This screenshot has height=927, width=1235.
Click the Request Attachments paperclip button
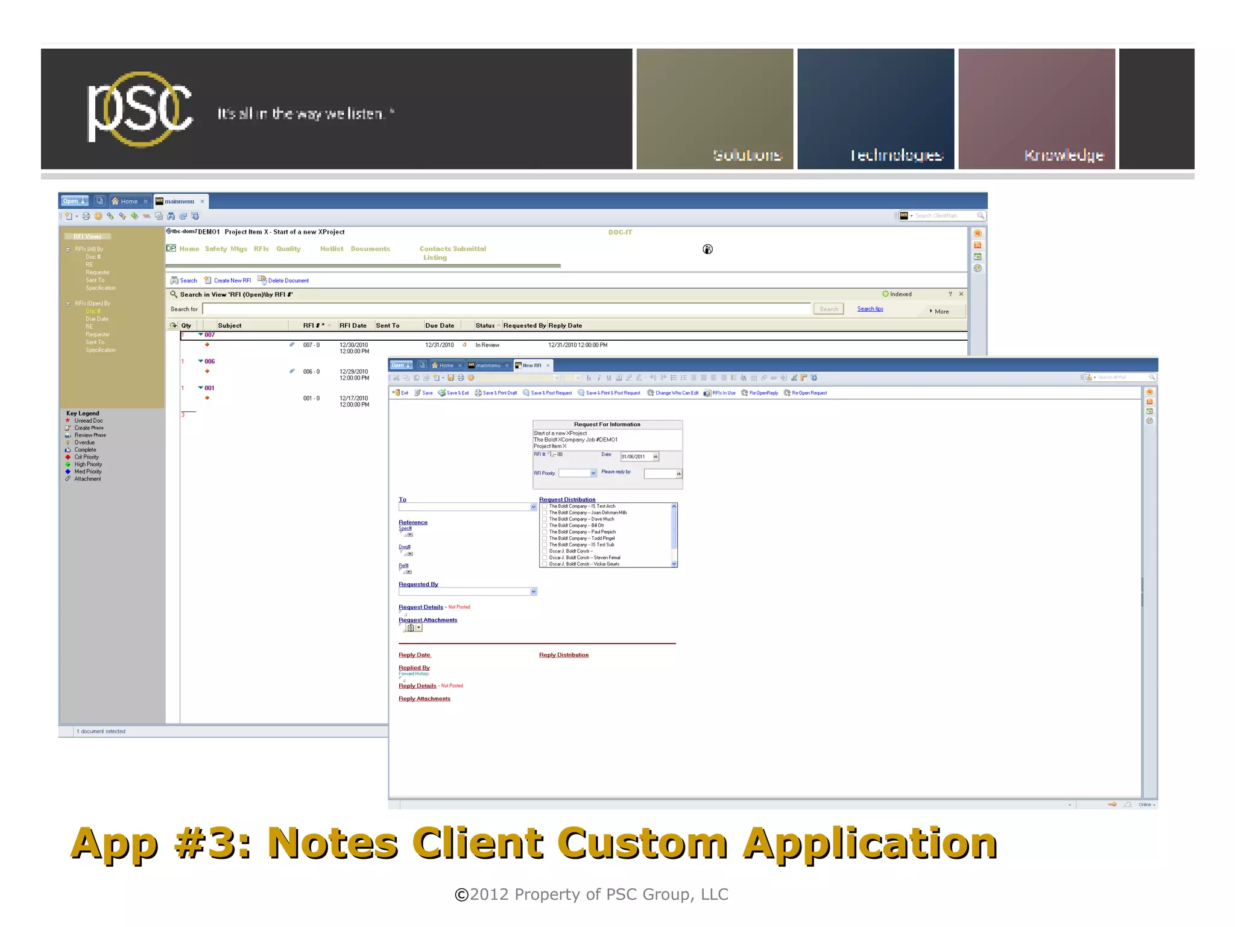click(411, 628)
